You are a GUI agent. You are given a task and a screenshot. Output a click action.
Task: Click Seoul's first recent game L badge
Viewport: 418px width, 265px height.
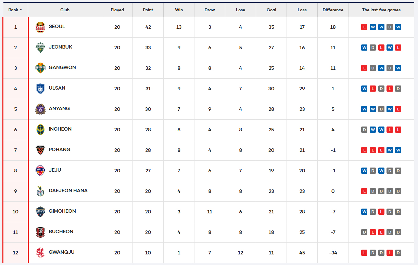(364, 27)
